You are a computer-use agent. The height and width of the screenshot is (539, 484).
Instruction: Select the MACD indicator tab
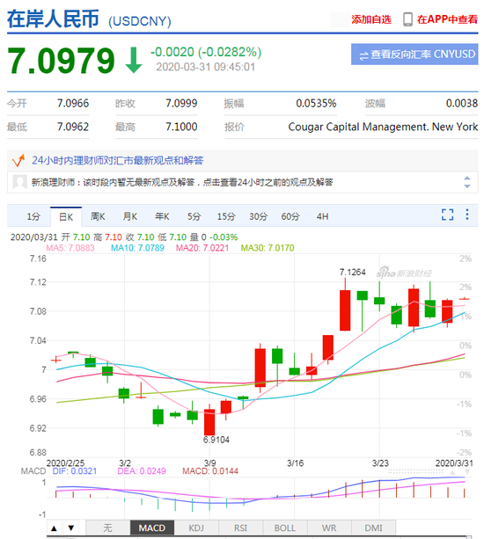pos(152,528)
